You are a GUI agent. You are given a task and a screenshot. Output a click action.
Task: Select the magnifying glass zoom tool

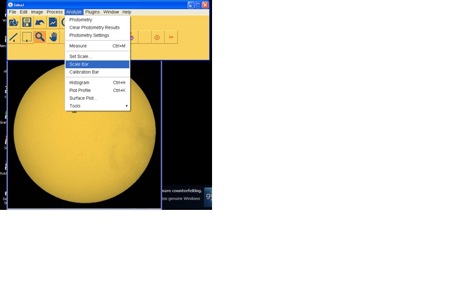[40, 37]
